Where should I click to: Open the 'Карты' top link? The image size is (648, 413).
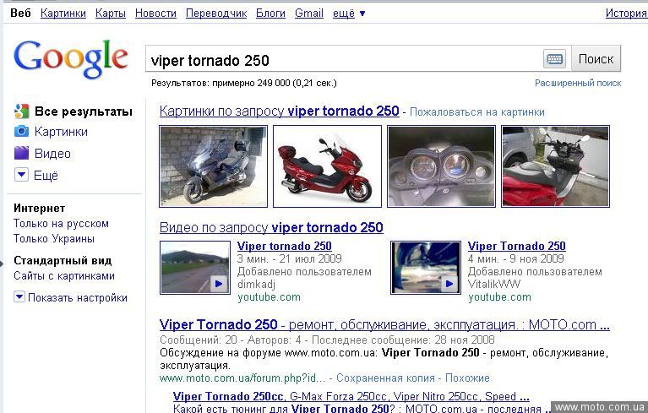111,14
